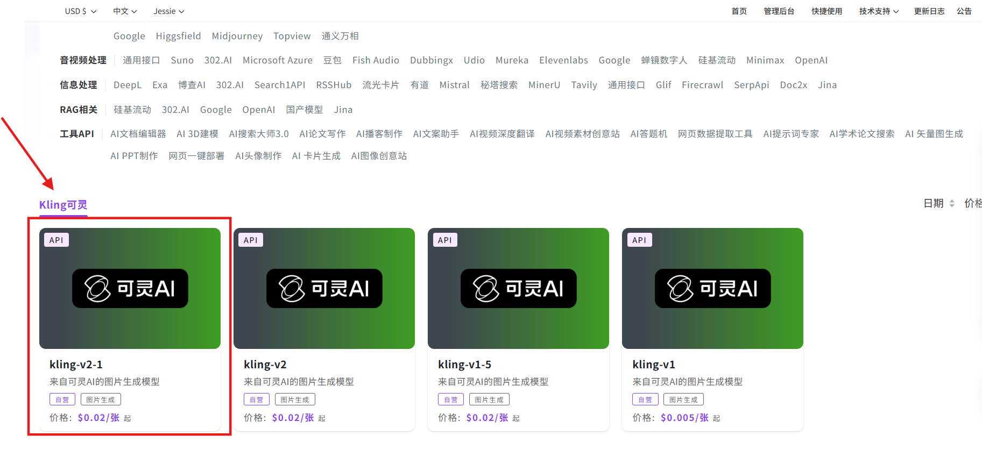Open 网页一键部署 tool API
This screenshot has height=450, width=982.
point(196,156)
